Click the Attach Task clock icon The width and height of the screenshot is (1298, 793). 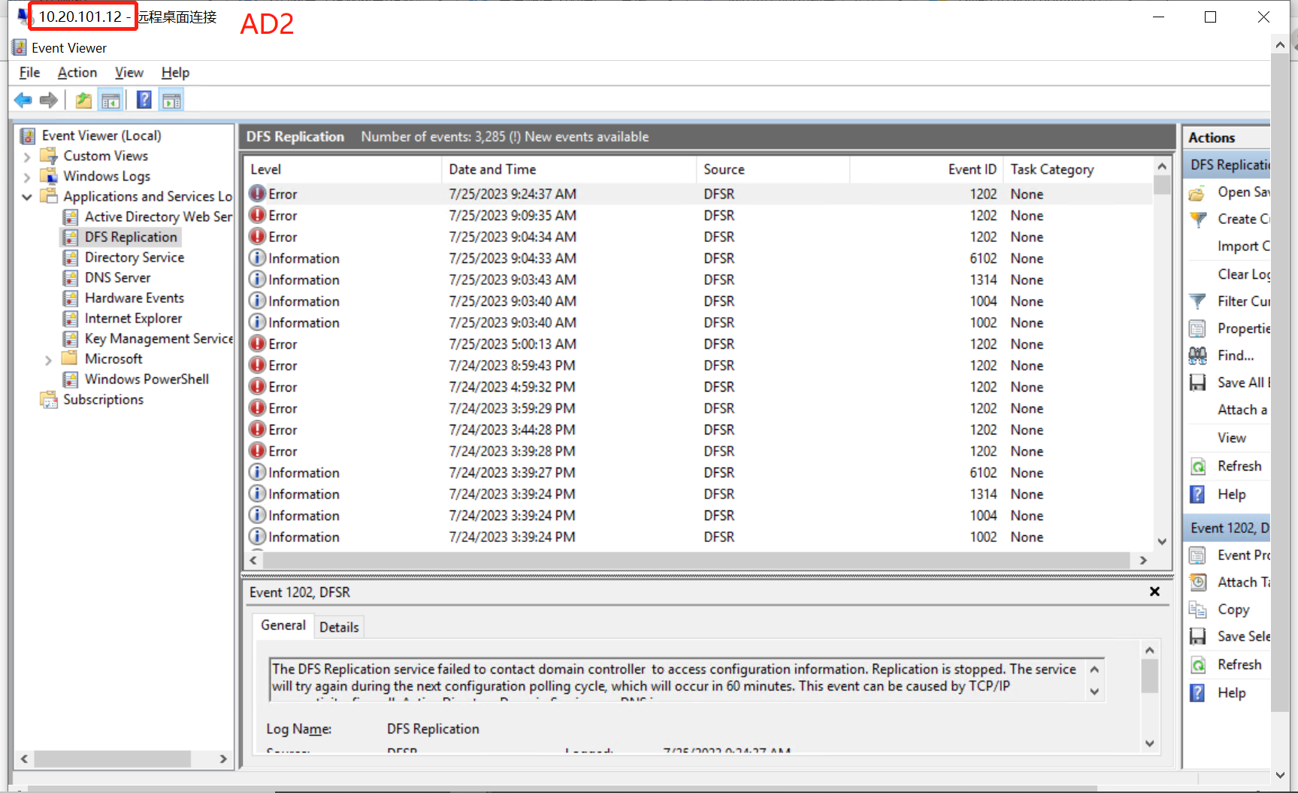(x=1197, y=583)
